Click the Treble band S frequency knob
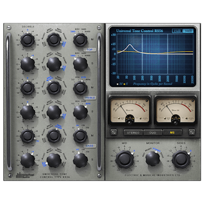 (80, 112)
